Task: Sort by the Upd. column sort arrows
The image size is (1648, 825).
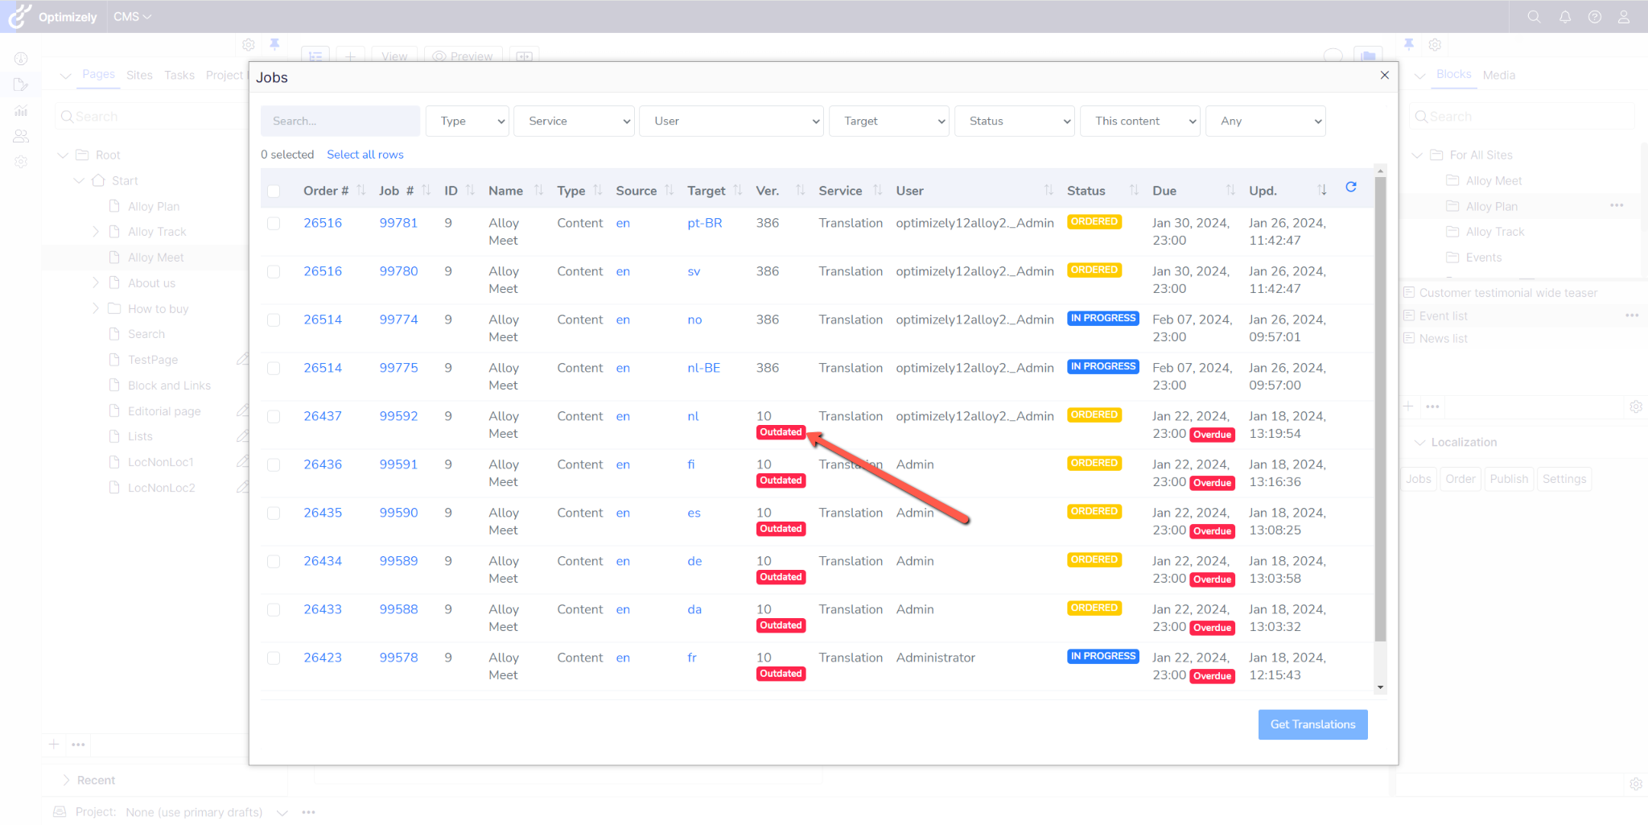Action: 1322,190
